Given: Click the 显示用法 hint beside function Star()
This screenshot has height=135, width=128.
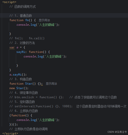Looking at the screenshot, I should click(x=51, y=84).
